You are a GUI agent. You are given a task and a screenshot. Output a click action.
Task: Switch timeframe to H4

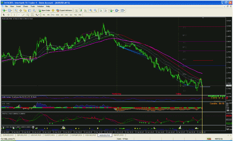tap(66, 15)
